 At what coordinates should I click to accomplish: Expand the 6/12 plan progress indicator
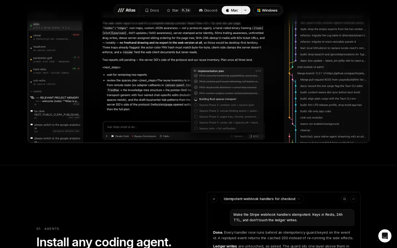(x=255, y=136)
